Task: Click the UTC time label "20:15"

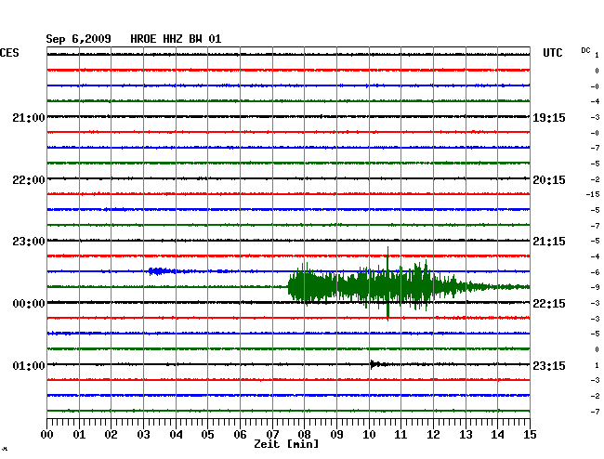Action: pyautogui.click(x=549, y=180)
